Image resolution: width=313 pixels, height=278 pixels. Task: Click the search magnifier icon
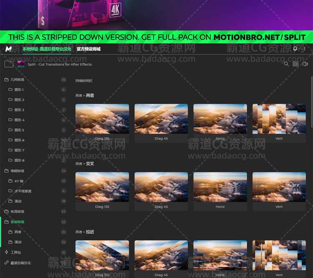coord(286,64)
